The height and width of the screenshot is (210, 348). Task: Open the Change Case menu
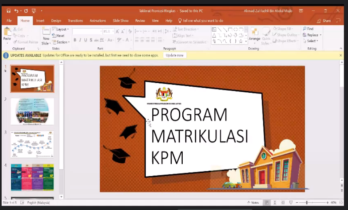tap(110, 40)
